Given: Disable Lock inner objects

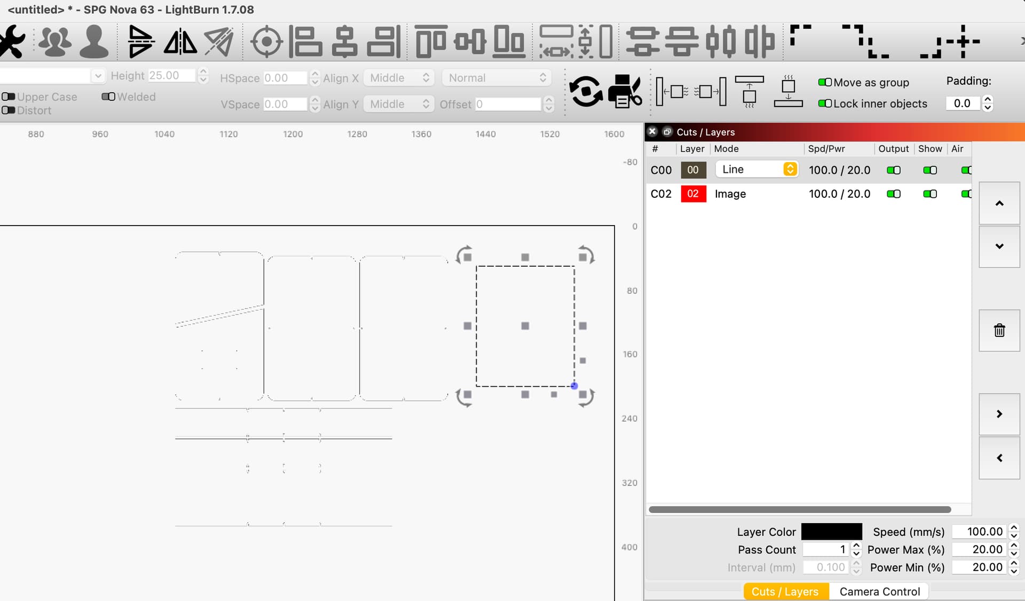Looking at the screenshot, I should click(825, 103).
